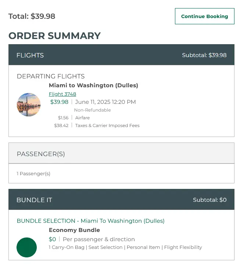
Task: Select the FLIGHTS section header
Action: coord(30,55)
